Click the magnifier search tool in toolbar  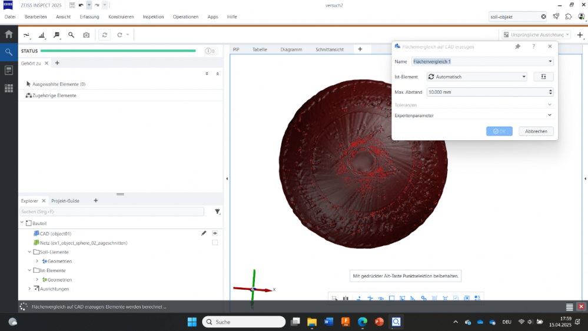tap(71, 35)
